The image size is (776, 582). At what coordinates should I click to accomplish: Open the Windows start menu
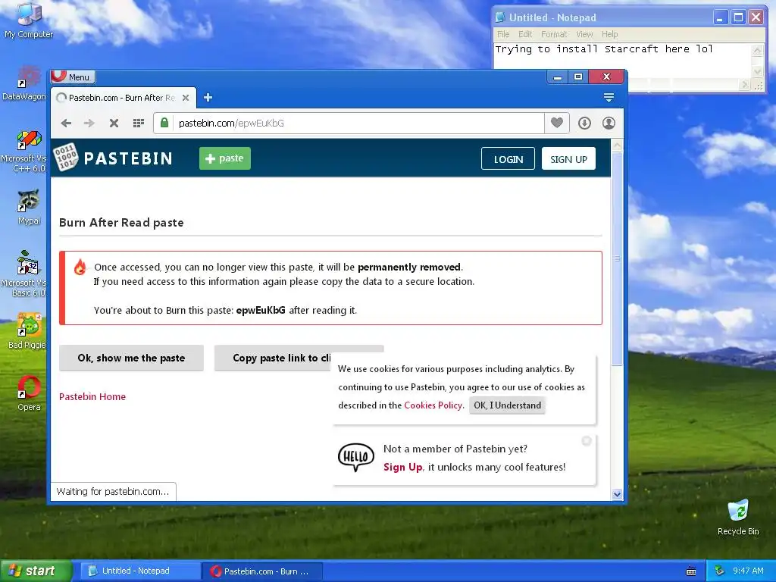coord(36,571)
